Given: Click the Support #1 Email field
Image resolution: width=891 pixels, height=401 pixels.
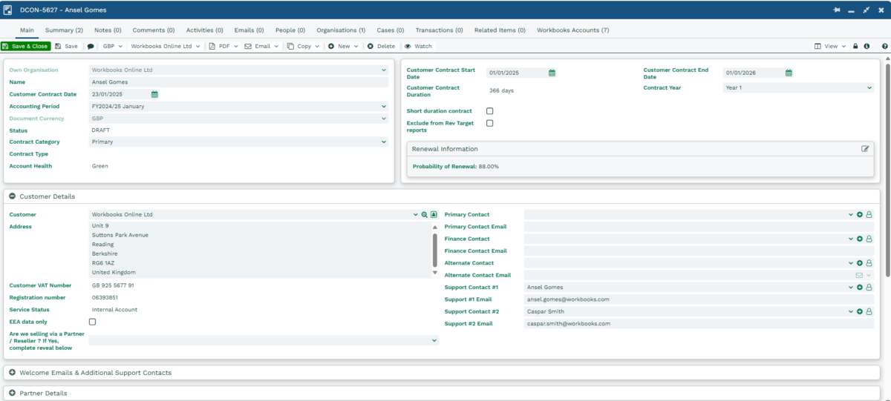Looking at the screenshot, I should pyautogui.click(x=699, y=299).
